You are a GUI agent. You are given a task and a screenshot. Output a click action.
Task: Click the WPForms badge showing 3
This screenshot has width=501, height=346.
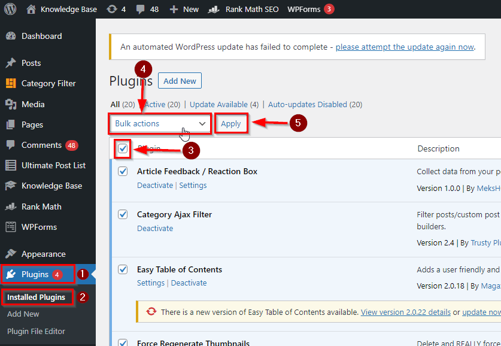coord(329,9)
